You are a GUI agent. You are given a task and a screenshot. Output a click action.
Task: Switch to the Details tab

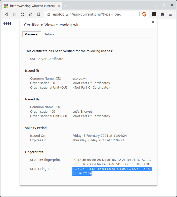pyautogui.click(x=49, y=34)
